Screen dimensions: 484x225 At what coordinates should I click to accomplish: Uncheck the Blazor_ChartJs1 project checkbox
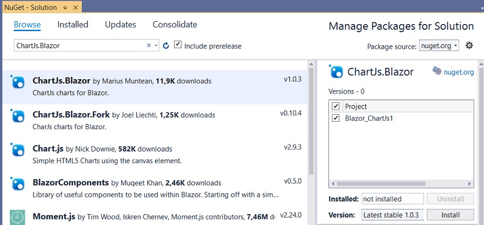pos(335,118)
